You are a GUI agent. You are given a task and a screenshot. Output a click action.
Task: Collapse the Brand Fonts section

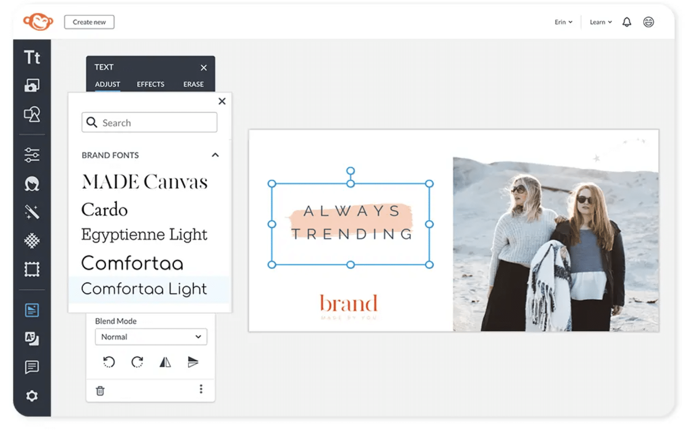click(x=215, y=155)
